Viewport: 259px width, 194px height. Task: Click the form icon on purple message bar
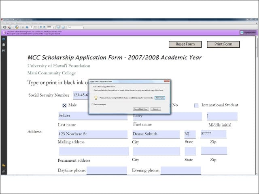click(x=4, y=33)
